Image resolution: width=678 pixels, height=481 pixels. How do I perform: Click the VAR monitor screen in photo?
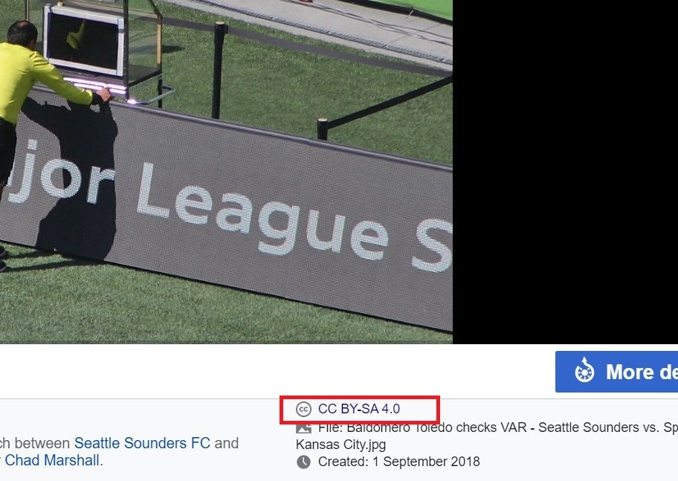[x=83, y=42]
